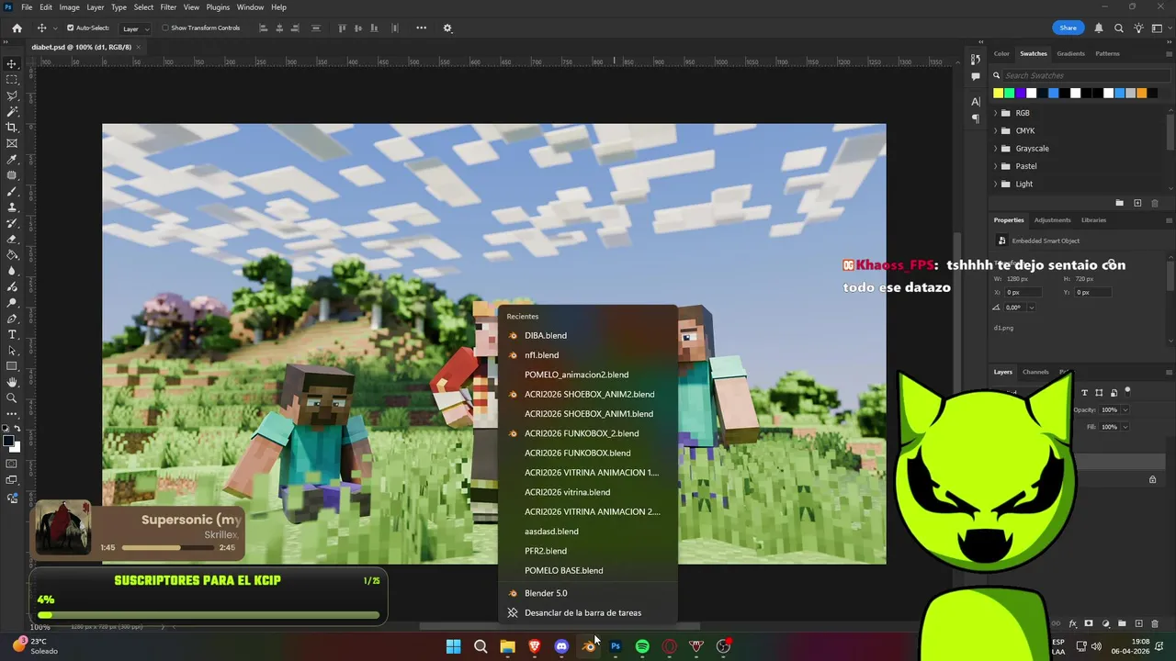Select the Eyedropper tool
Viewport: 1176px width, 661px height.
coord(12,160)
